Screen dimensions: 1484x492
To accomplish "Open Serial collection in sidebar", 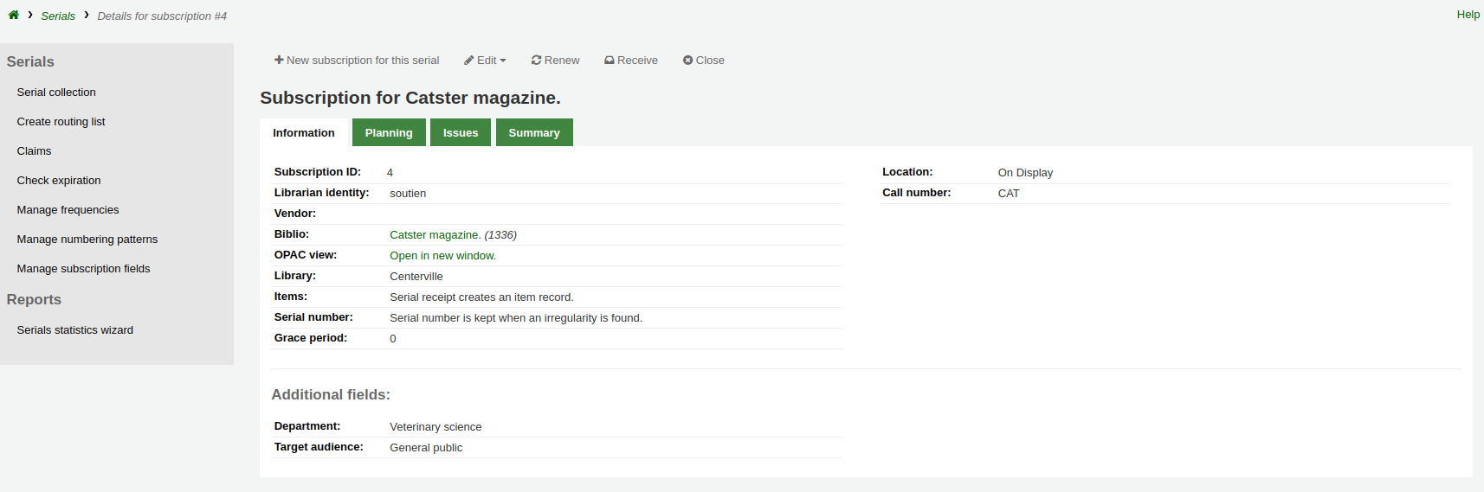I will click(x=56, y=93).
